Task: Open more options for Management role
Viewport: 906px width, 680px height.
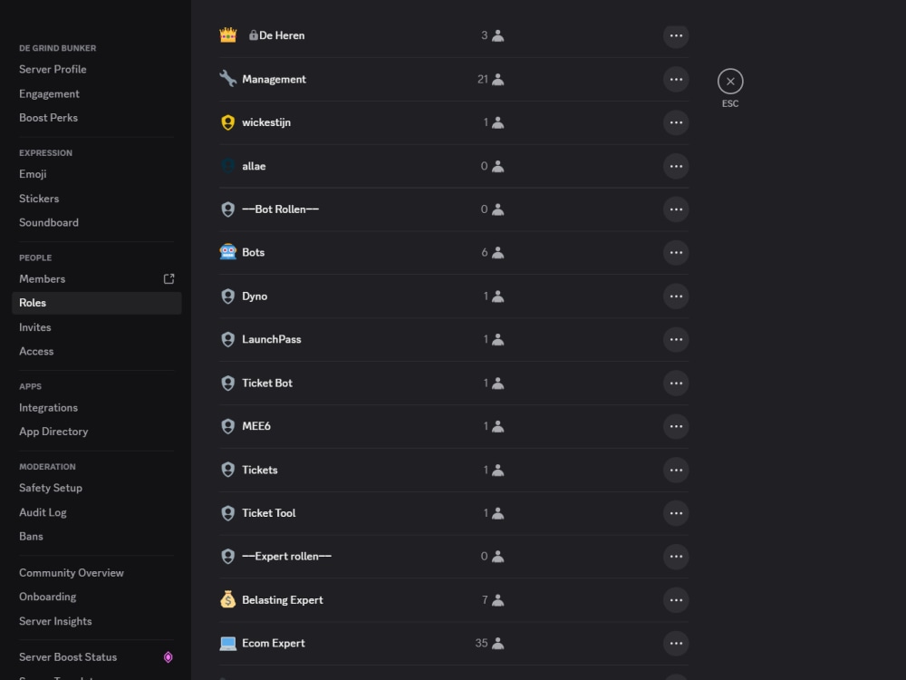Action: coord(676,79)
